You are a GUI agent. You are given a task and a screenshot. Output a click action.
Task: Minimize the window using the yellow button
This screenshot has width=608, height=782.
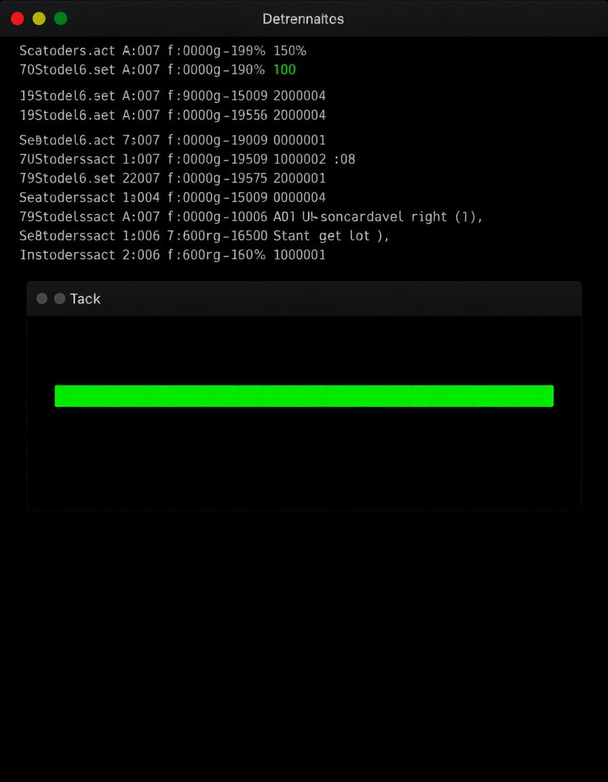click(x=39, y=19)
